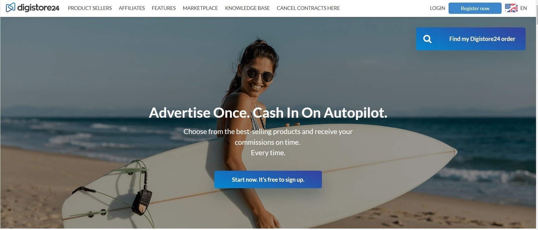Select Find my Digistore24 order

[482, 39]
